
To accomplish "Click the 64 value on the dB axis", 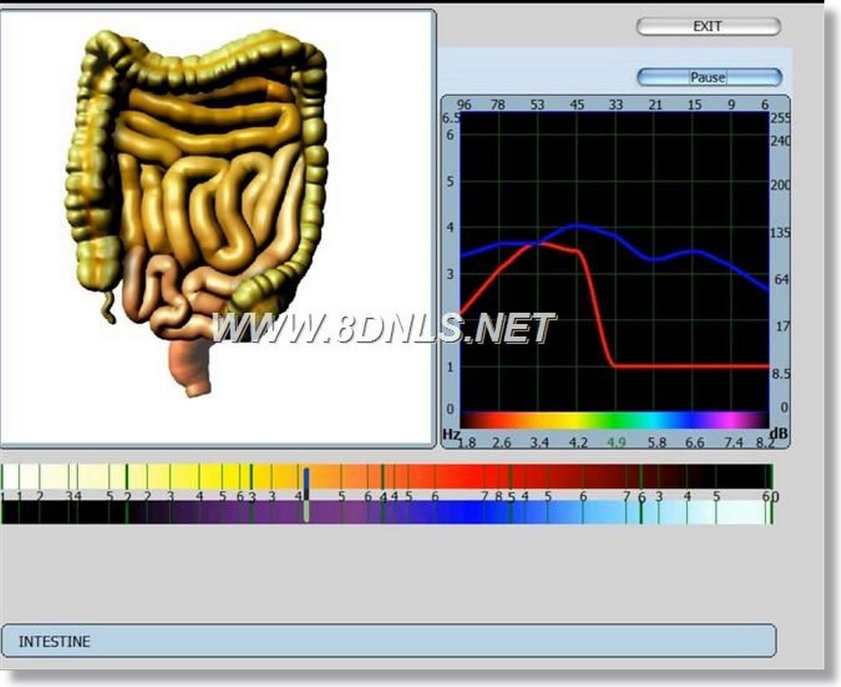I will (782, 279).
